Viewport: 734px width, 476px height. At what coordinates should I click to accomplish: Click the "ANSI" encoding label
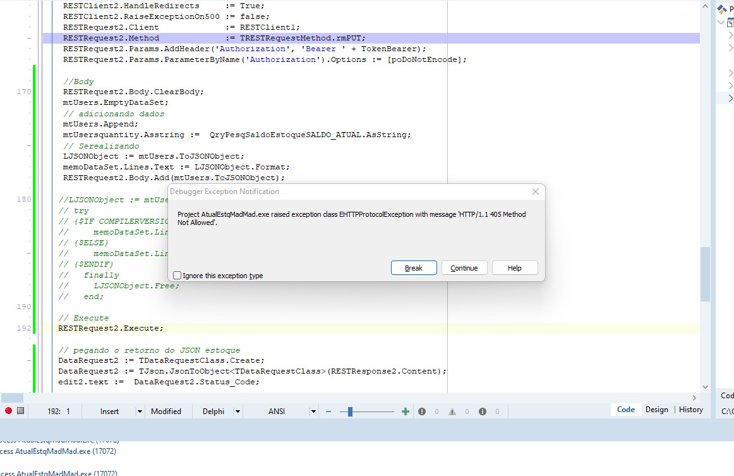[x=277, y=412]
